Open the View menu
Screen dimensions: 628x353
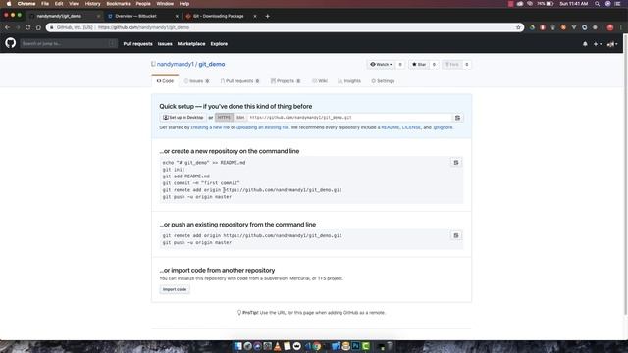click(x=75, y=4)
